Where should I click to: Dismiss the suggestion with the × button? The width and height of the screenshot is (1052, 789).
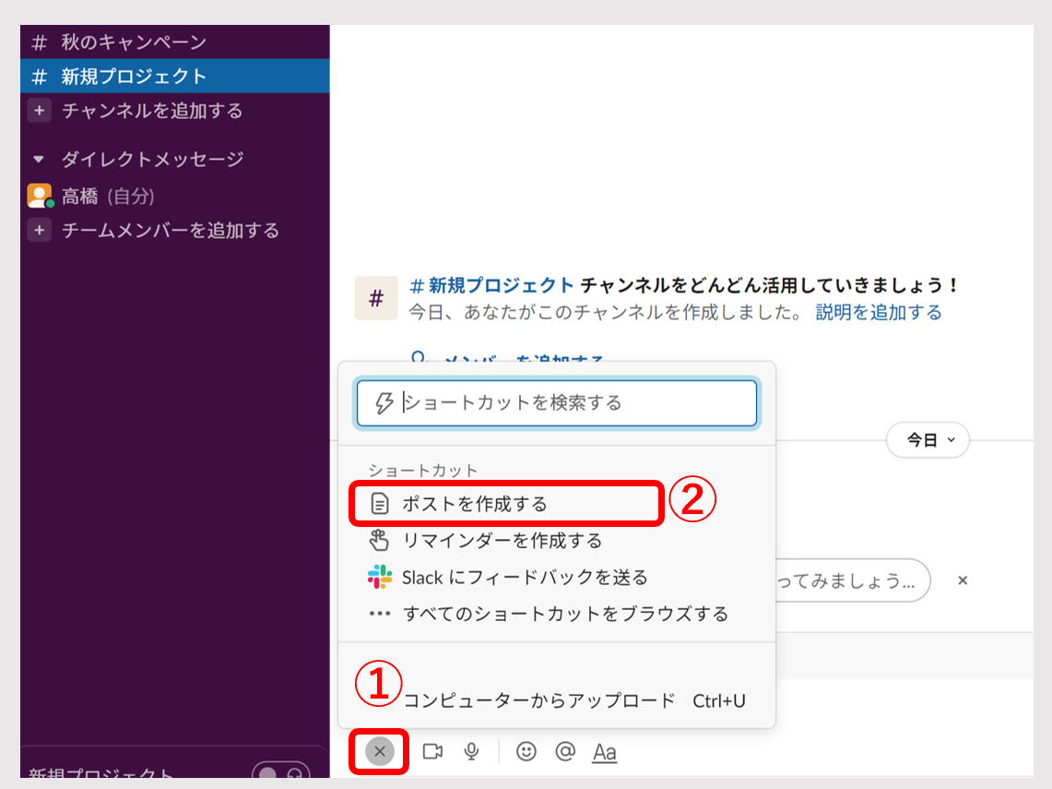pyautogui.click(x=962, y=580)
